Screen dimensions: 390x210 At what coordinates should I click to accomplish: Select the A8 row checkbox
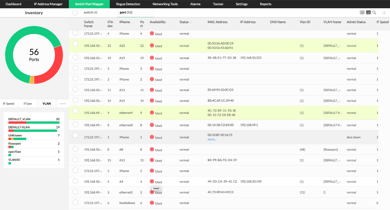(x=75, y=149)
